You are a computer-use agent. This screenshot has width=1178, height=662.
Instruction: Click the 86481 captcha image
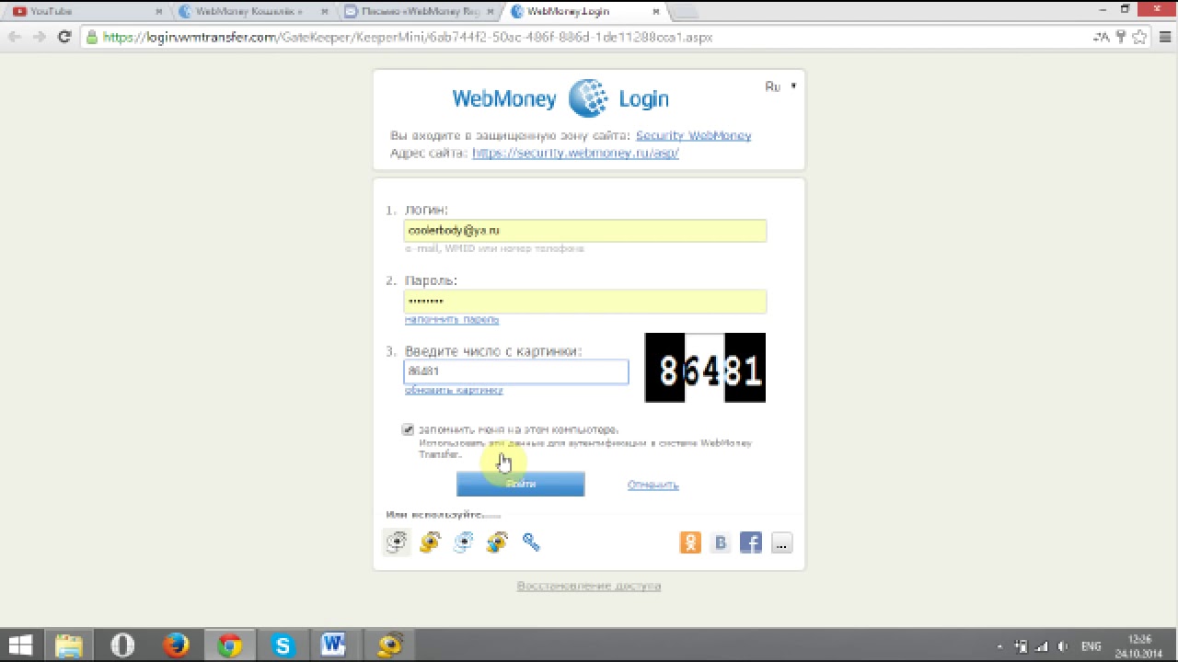pos(705,368)
